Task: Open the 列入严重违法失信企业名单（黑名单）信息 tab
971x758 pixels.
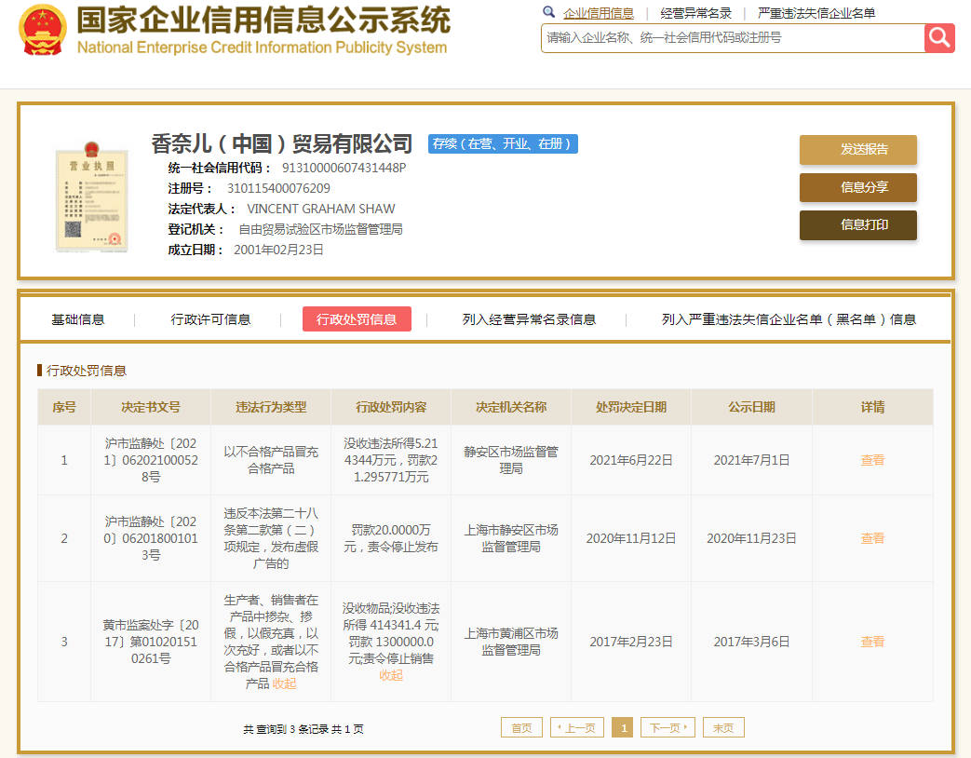Action: pos(789,319)
